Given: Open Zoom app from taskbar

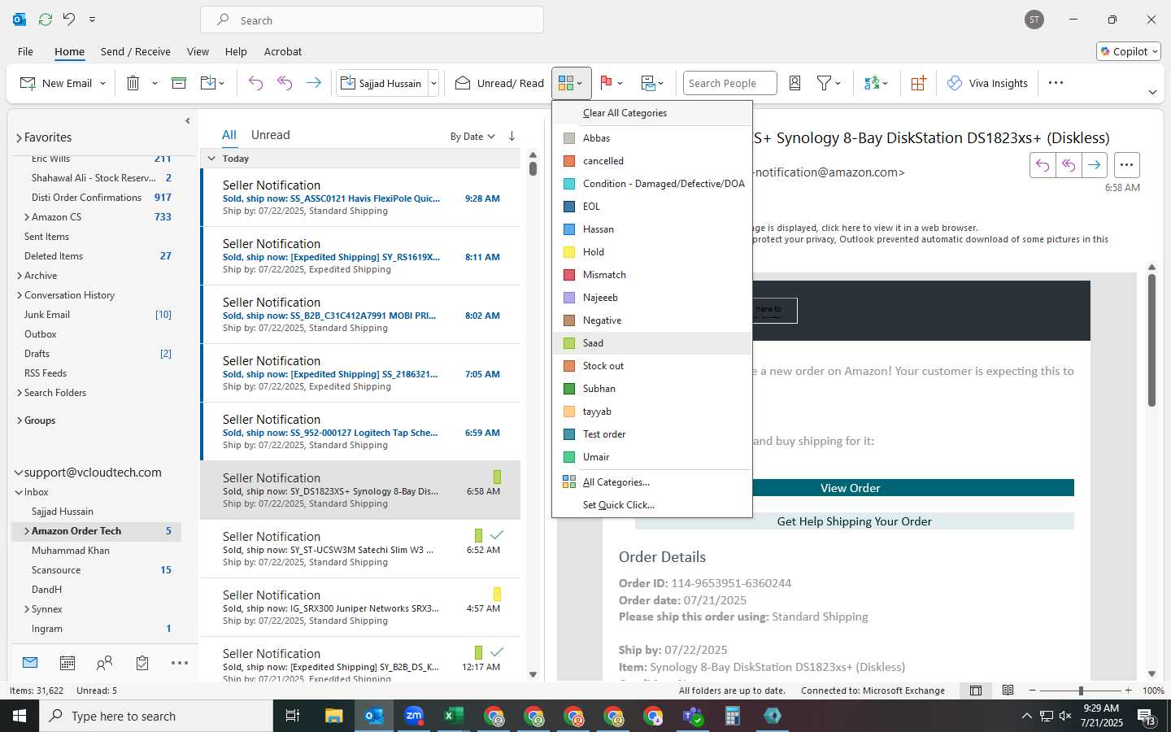Looking at the screenshot, I should point(414,716).
